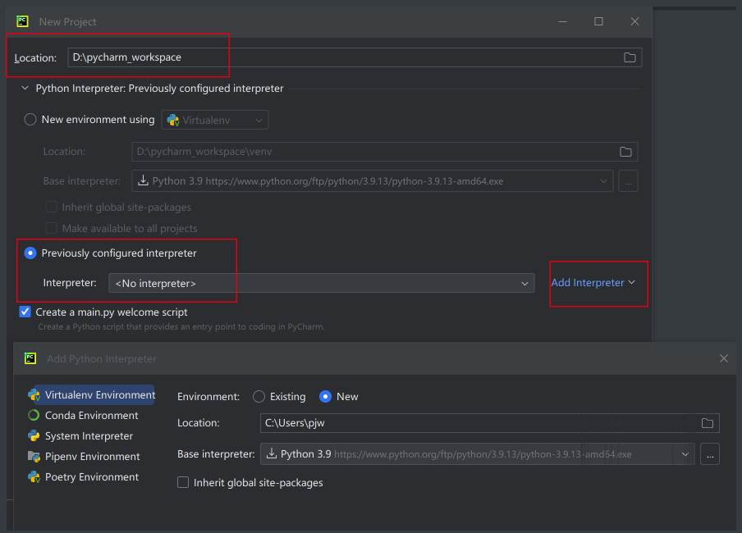Minimize the New Project window
Viewport: 742px width, 533px height.
(562, 21)
